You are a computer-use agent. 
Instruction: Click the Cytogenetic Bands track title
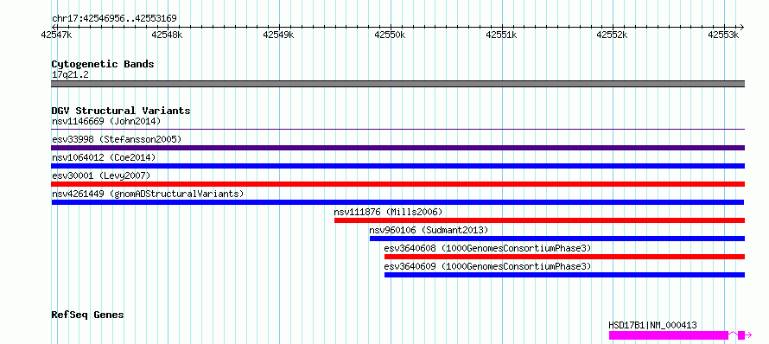coord(103,64)
